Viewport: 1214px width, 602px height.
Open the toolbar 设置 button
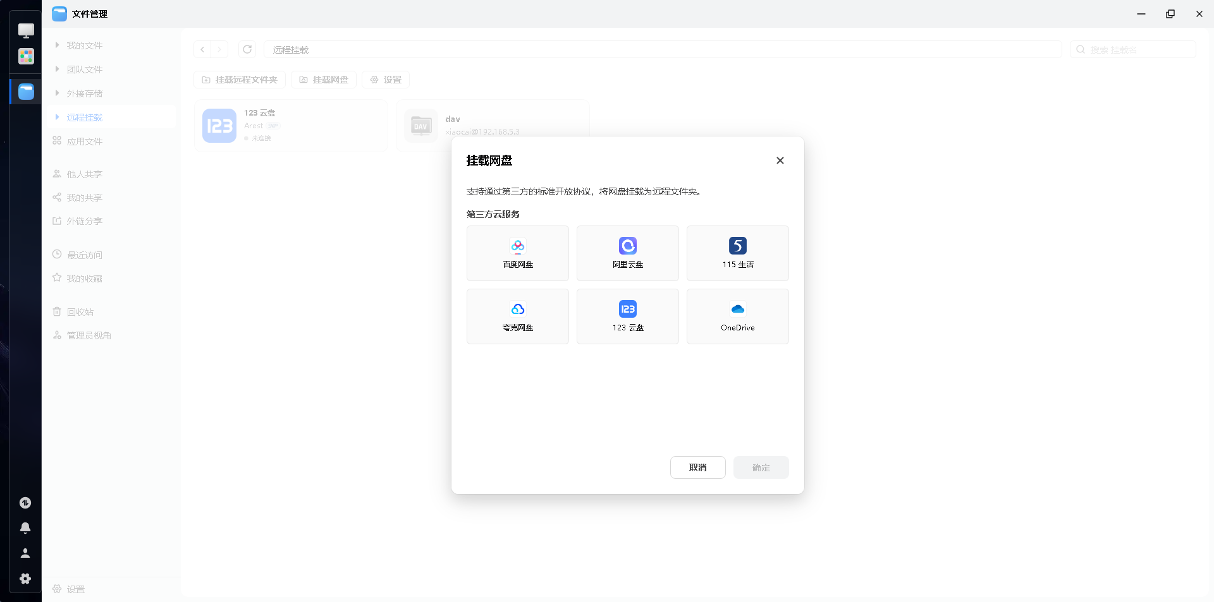[386, 80]
